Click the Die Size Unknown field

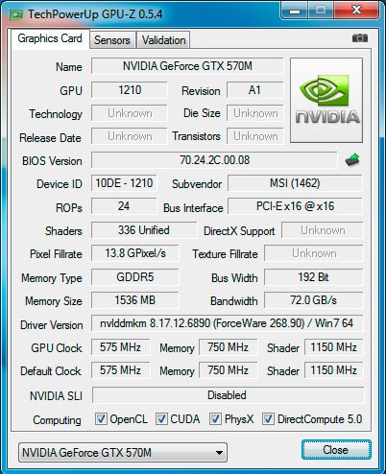(x=255, y=113)
